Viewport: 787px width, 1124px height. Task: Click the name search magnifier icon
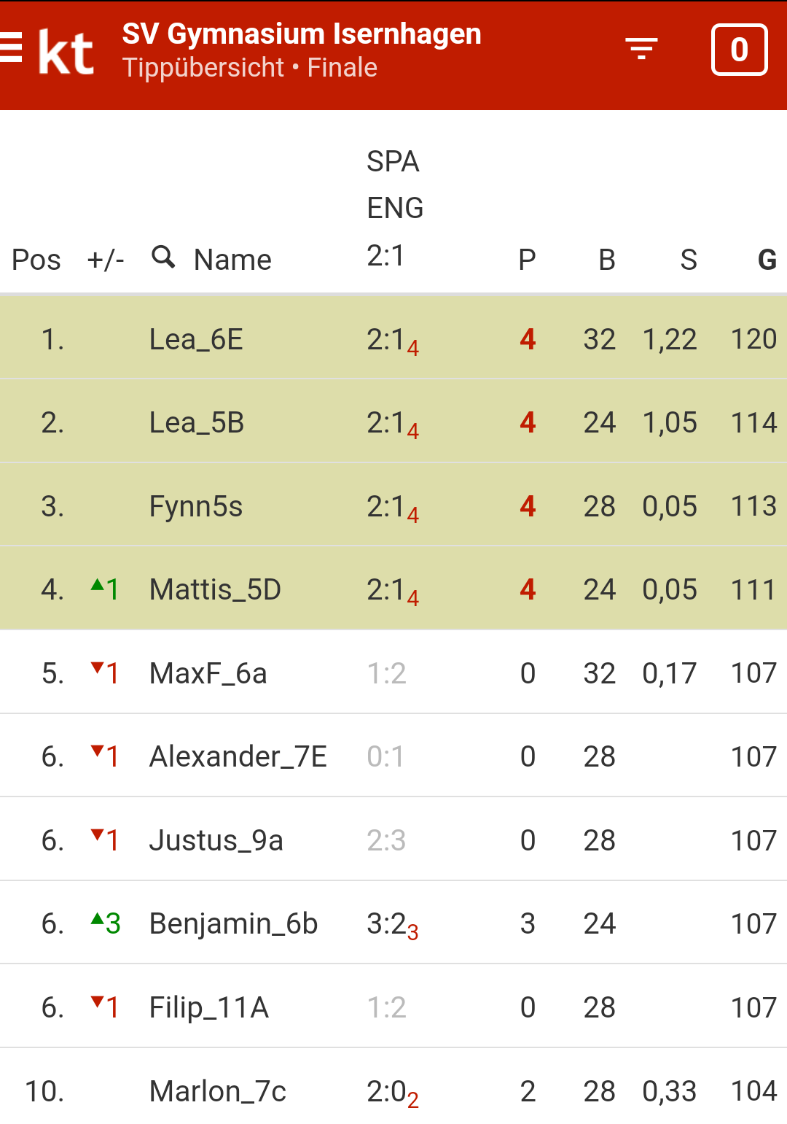tap(163, 257)
